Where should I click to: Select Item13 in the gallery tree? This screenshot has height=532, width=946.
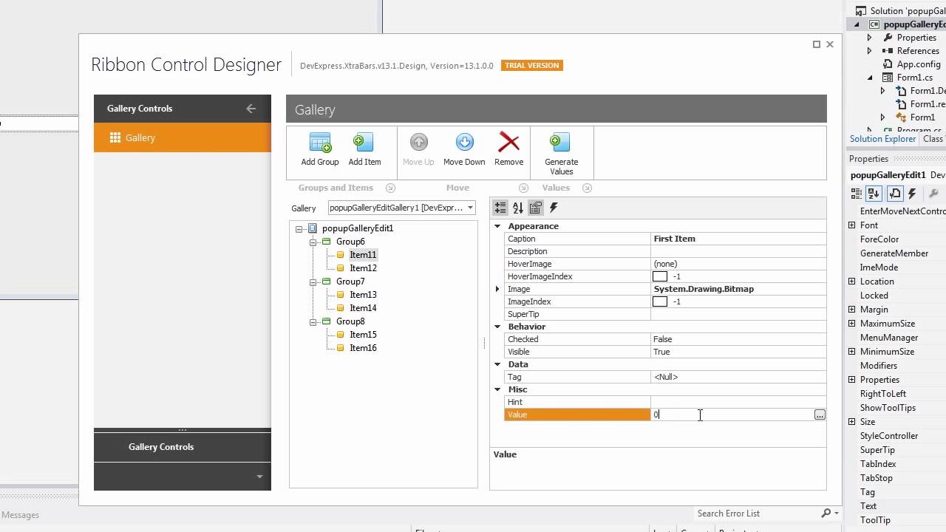pyautogui.click(x=363, y=295)
